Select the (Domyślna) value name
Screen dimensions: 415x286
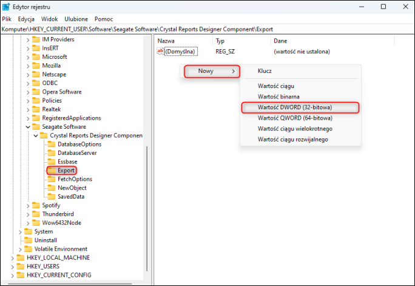[181, 52]
